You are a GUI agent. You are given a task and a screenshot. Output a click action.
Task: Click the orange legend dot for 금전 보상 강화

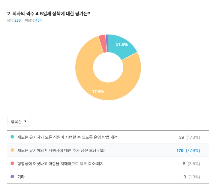pos(12,150)
